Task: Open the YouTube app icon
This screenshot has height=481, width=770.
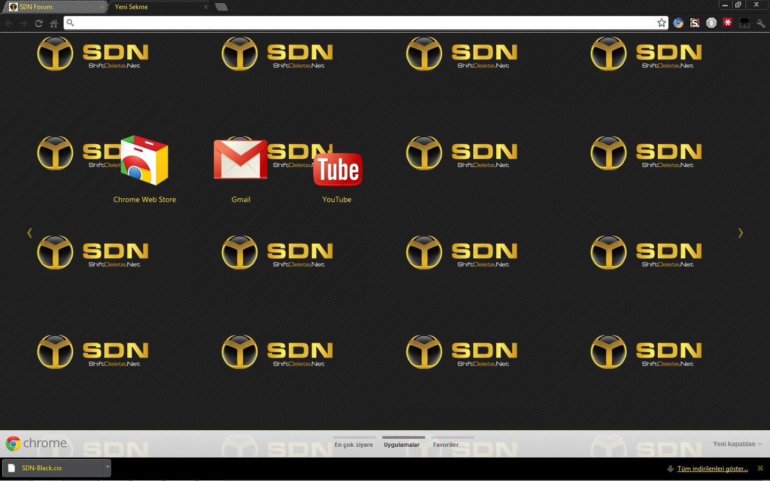Action: point(337,169)
